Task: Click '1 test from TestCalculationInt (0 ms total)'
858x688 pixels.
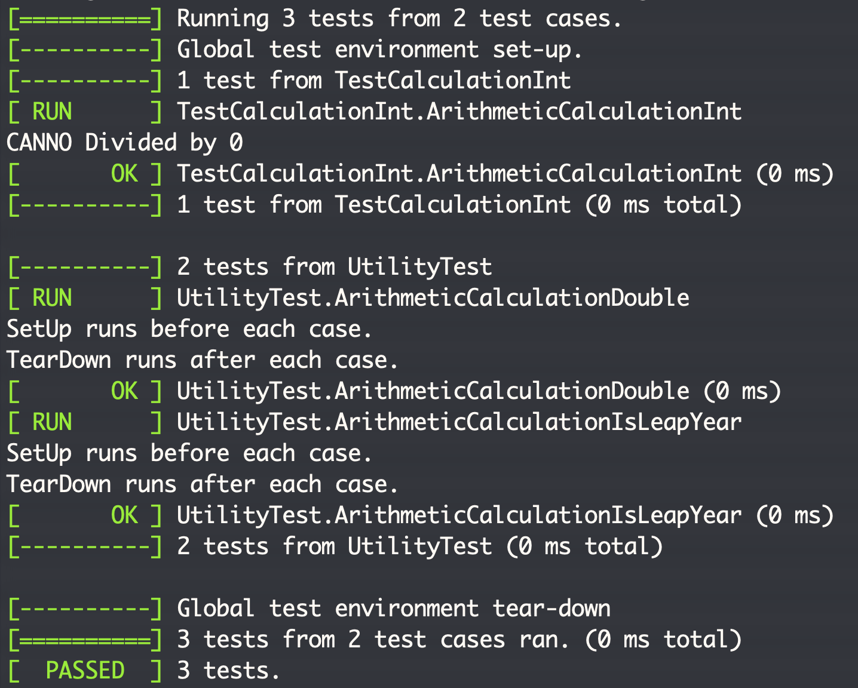Action: (x=459, y=205)
